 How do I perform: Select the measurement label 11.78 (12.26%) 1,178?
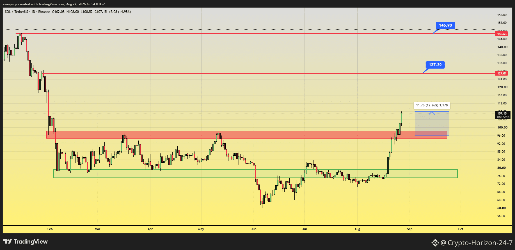coord(432,105)
